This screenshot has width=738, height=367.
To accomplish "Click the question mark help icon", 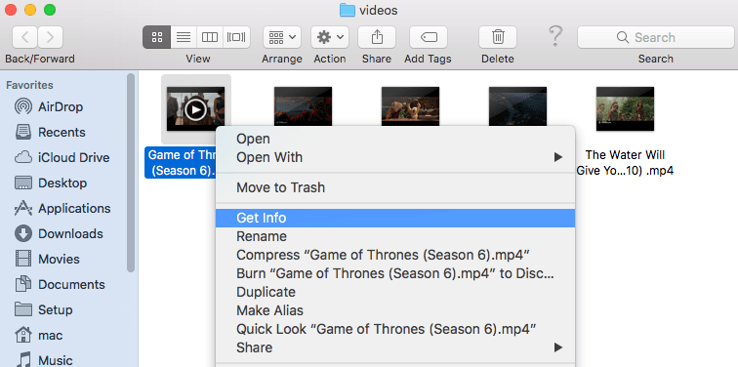I will [x=555, y=36].
